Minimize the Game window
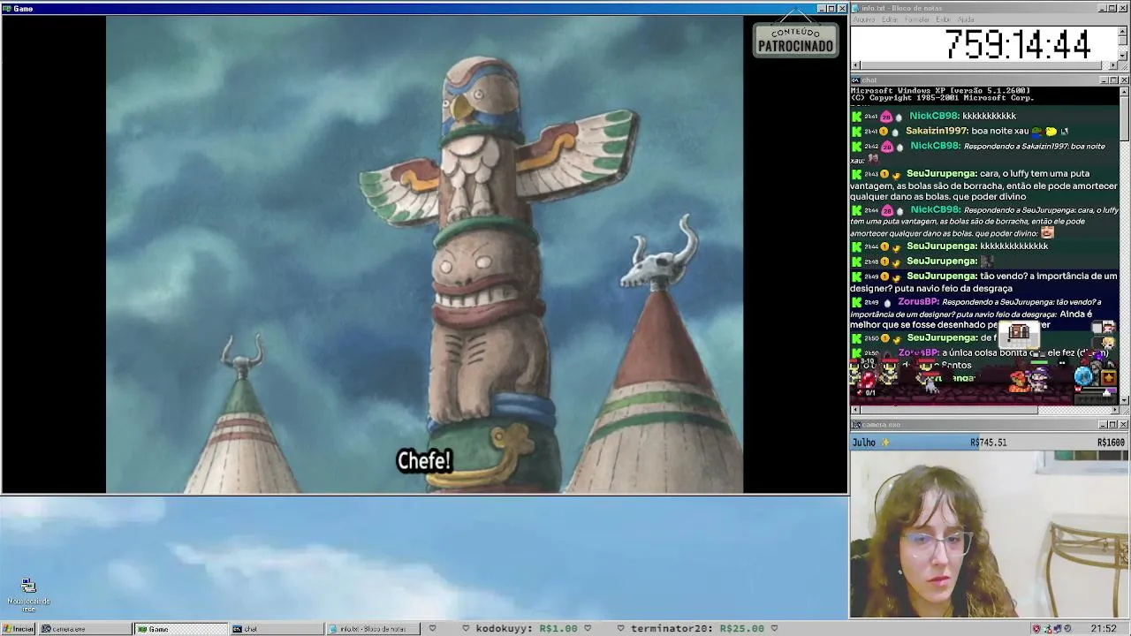This screenshot has height=636, width=1131. tap(821, 9)
